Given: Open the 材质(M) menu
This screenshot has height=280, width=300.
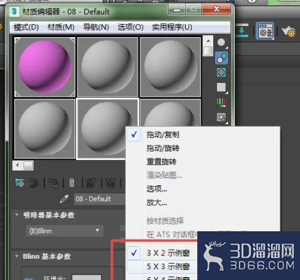Looking at the screenshot, I should pyautogui.click(x=61, y=27).
